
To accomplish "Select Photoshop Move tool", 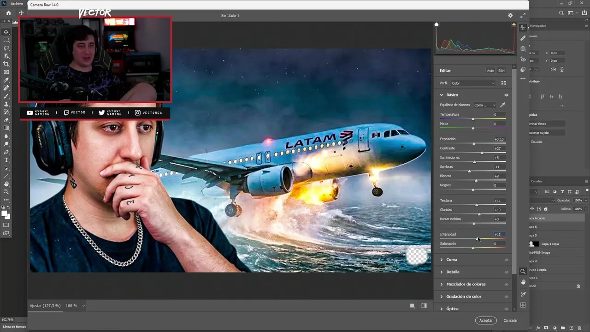I will coord(6,32).
